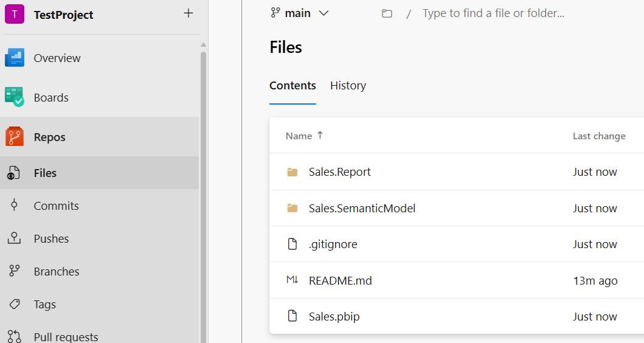The width and height of the screenshot is (644, 343).
Task: Click the Overview icon in sidebar
Action: click(14, 58)
